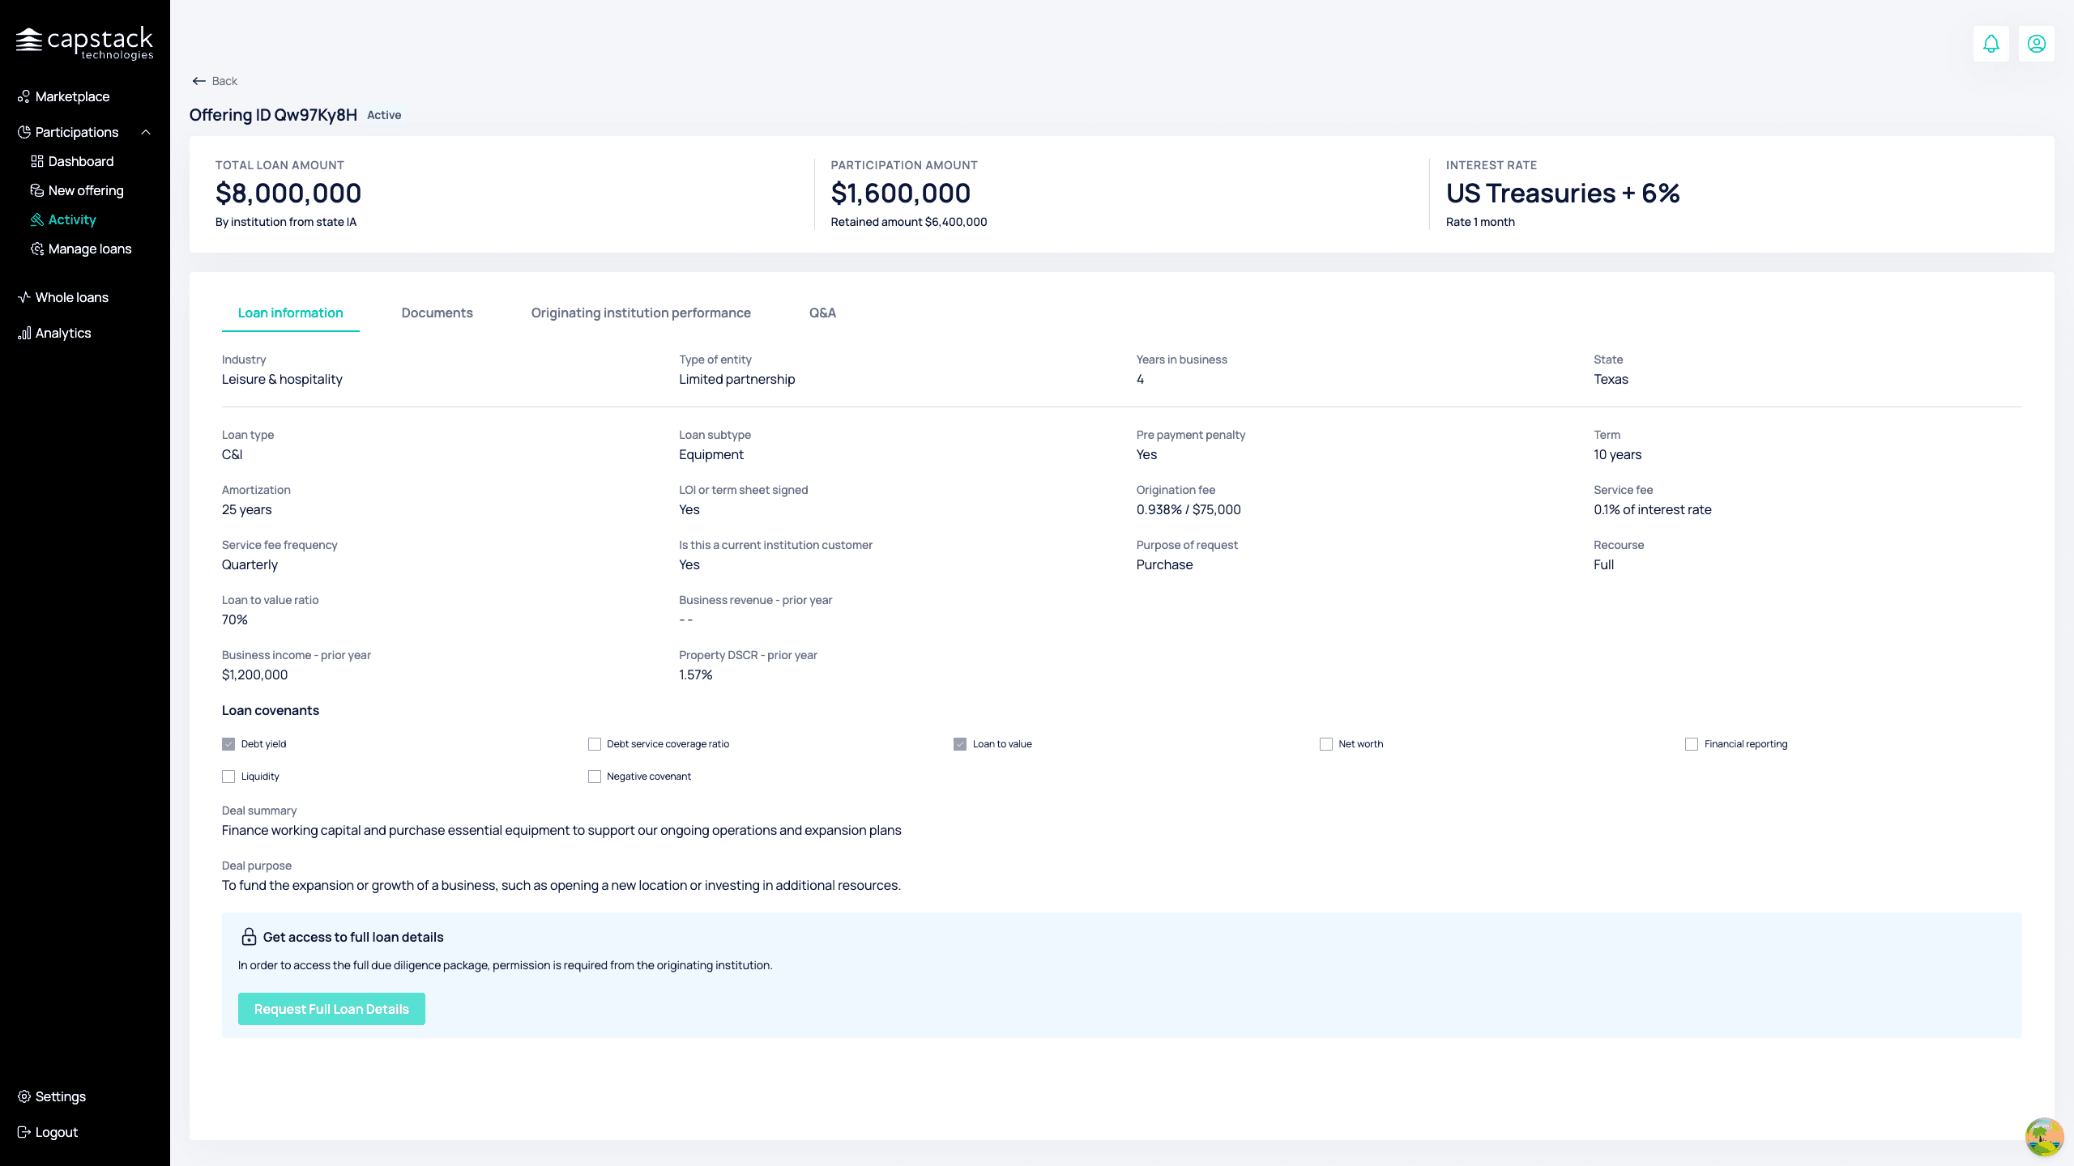Click the Marketplace sidebar icon
The height and width of the screenshot is (1166, 2074).
(24, 96)
